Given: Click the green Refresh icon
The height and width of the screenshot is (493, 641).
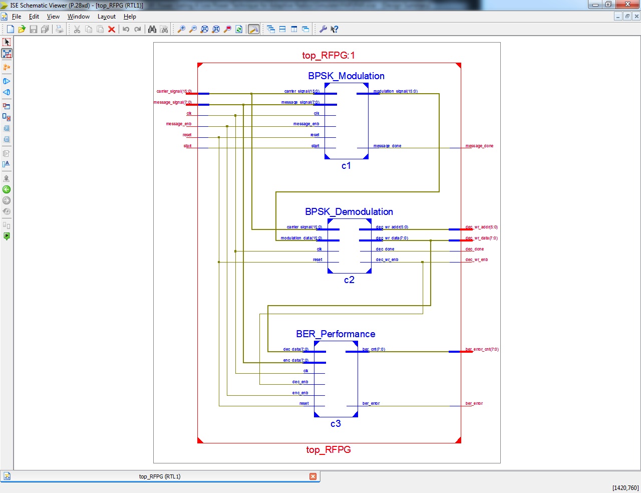Looking at the screenshot, I should pos(239,29).
